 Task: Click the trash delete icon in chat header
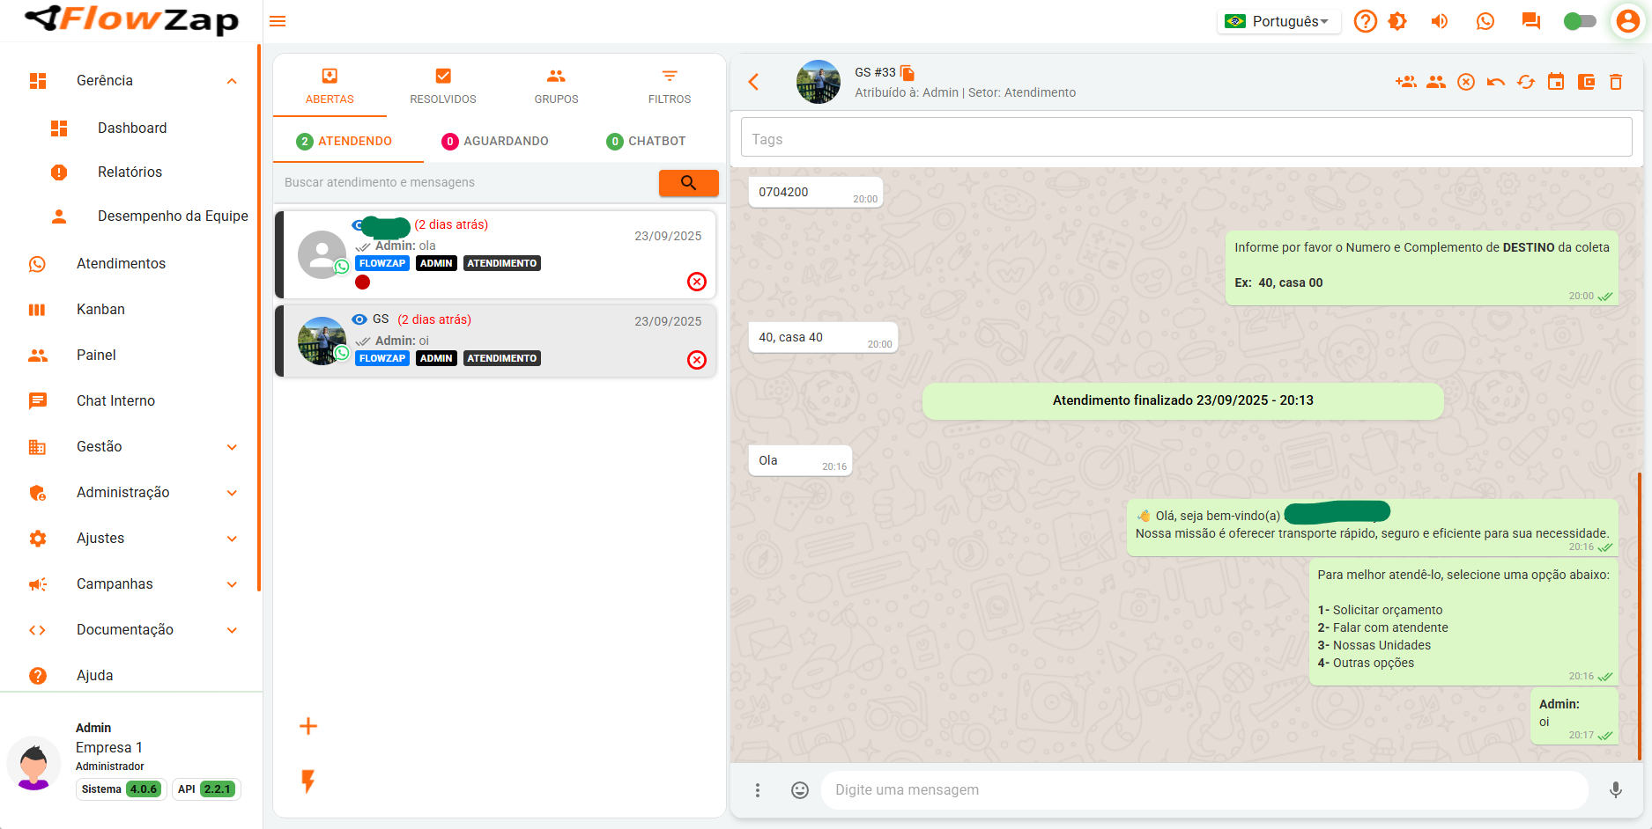coord(1616,82)
